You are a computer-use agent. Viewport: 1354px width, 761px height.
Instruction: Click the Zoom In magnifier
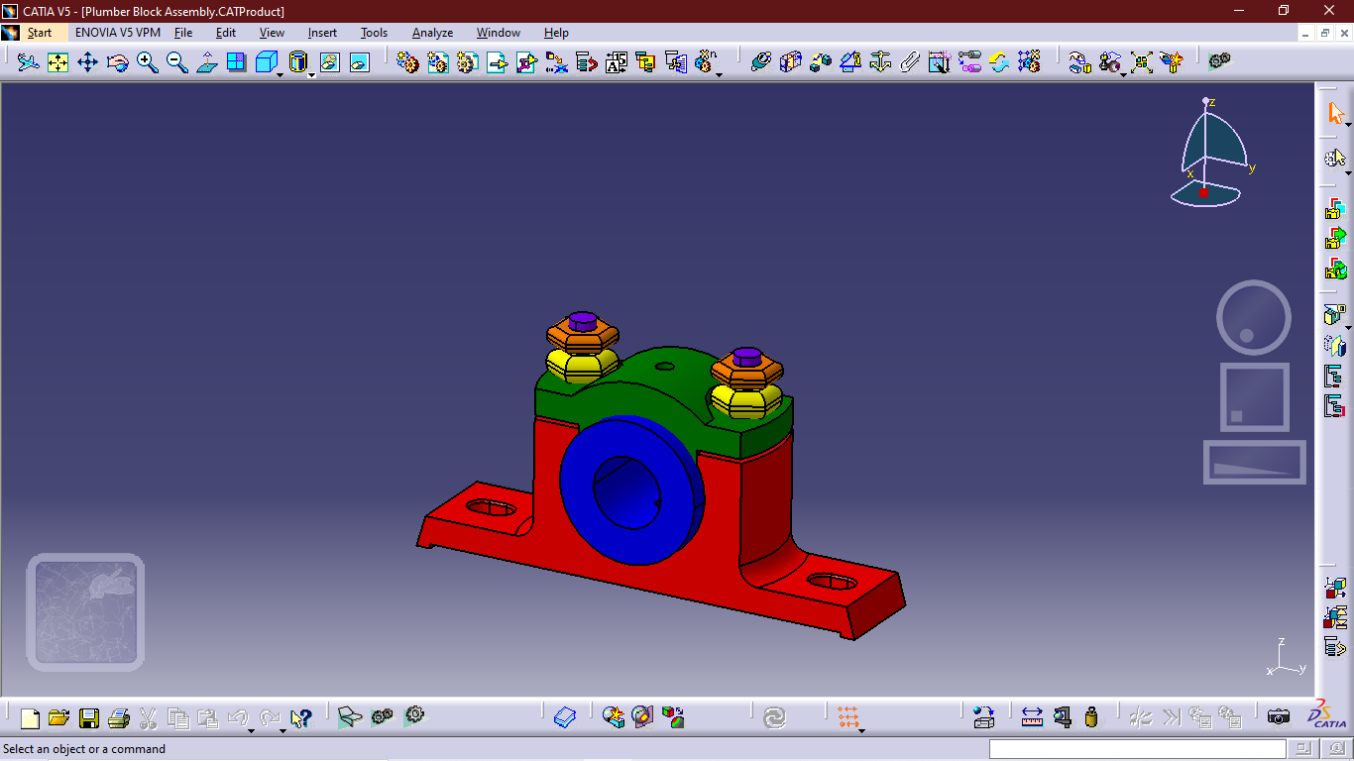point(147,62)
